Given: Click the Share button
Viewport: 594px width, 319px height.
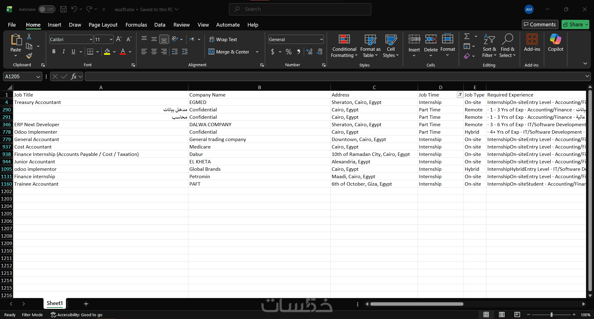Looking at the screenshot, I should pyautogui.click(x=575, y=24).
